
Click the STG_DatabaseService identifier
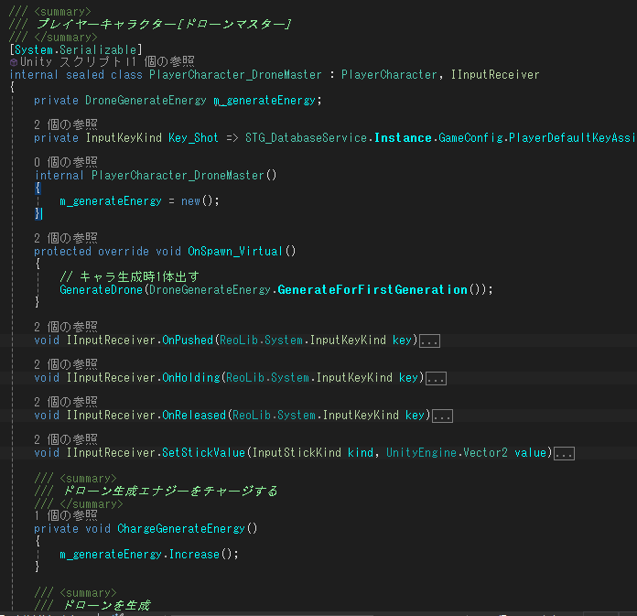tap(306, 138)
